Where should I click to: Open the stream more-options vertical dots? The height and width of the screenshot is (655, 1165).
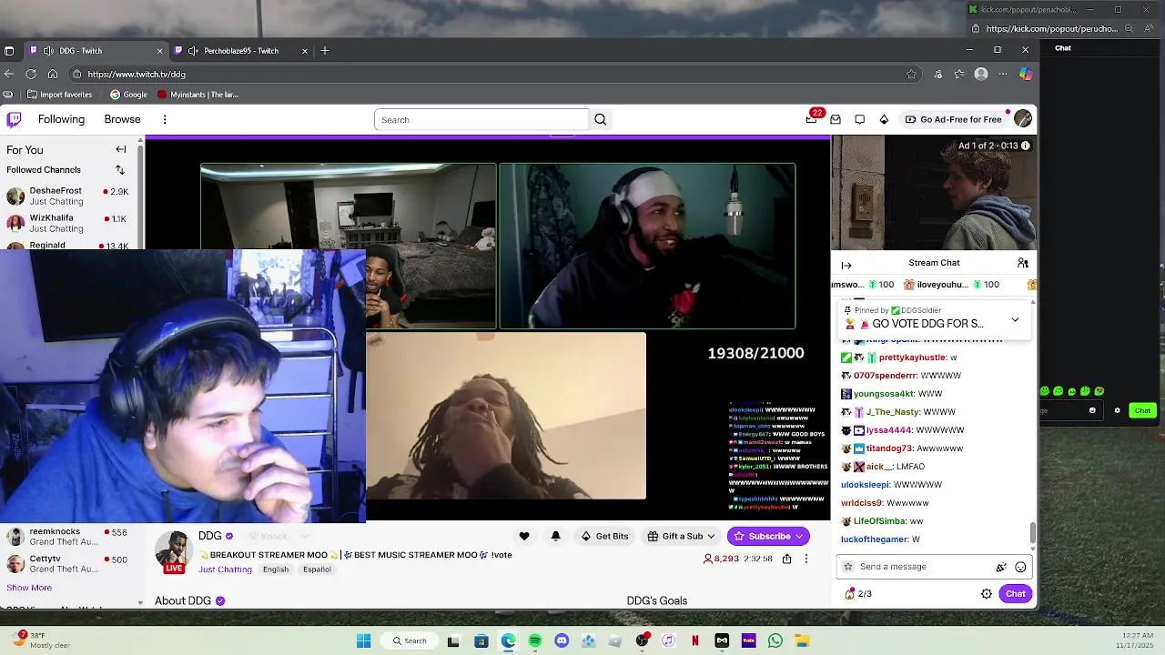[805, 559]
